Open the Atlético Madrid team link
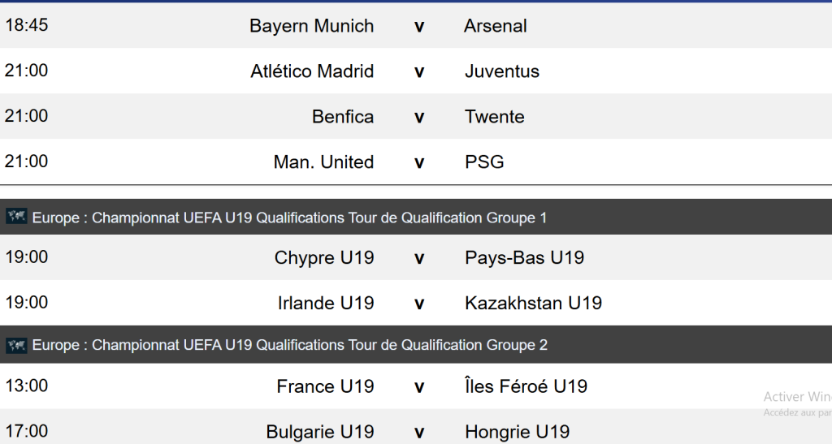832x444 pixels. click(x=312, y=71)
